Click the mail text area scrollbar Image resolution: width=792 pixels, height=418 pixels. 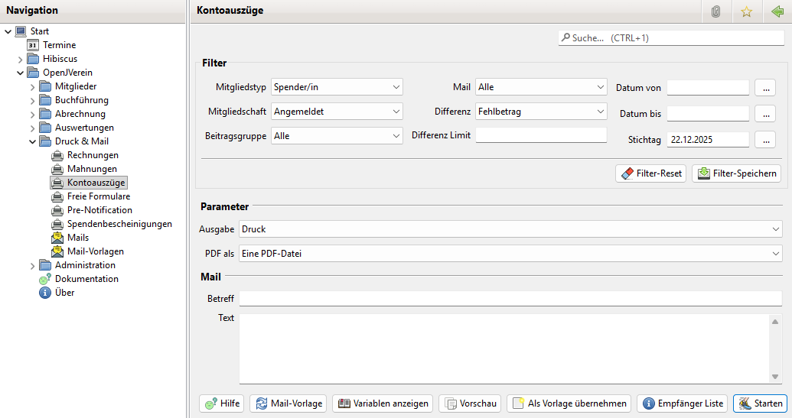point(776,348)
